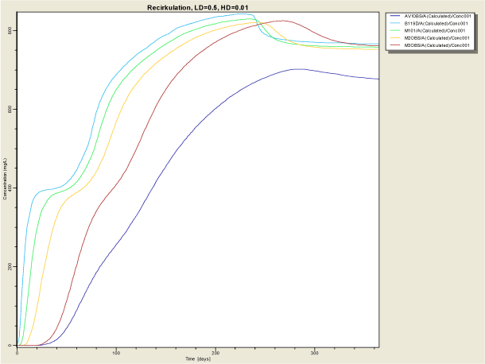Click the dark blue legend line swatch
The image size is (485, 364).
[394, 16]
